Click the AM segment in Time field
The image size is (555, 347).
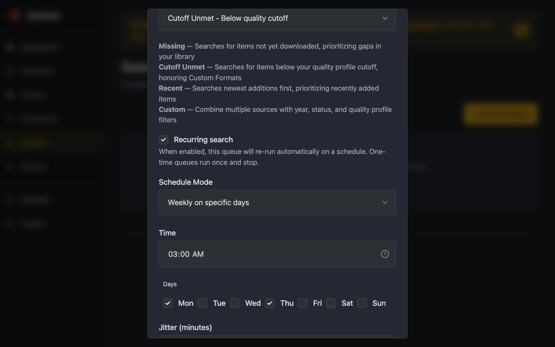[x=198, y=254]
